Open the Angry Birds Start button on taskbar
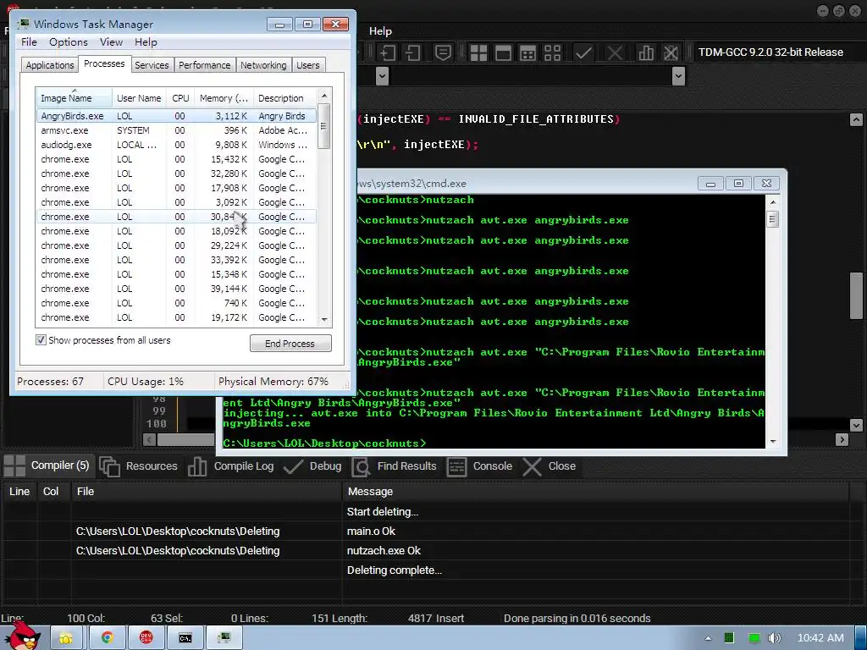 coord(23,636)
